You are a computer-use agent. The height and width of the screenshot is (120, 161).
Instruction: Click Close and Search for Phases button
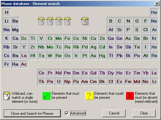[32, 113]
